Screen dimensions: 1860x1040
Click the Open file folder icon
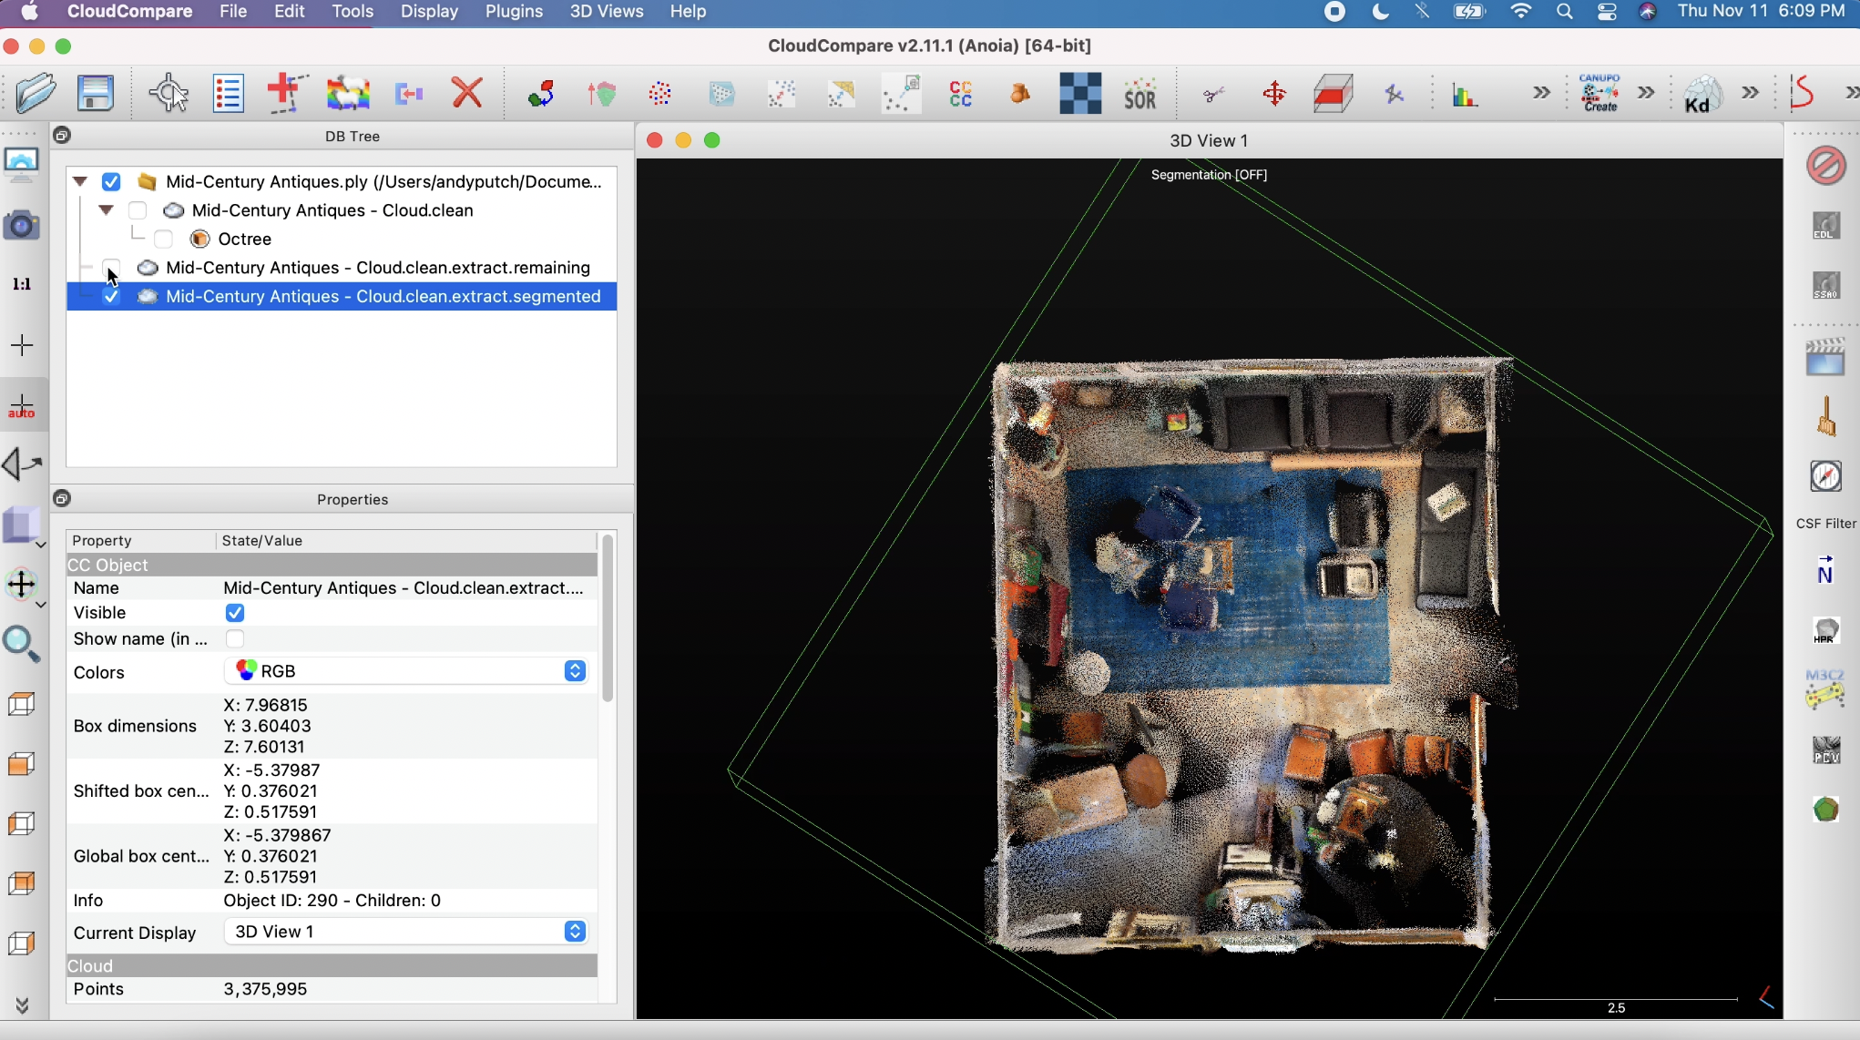[36, 93]
